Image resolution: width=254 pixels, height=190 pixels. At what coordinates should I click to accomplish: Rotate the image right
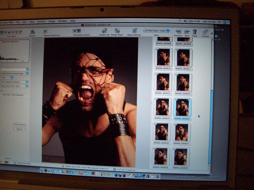[117, 31]
